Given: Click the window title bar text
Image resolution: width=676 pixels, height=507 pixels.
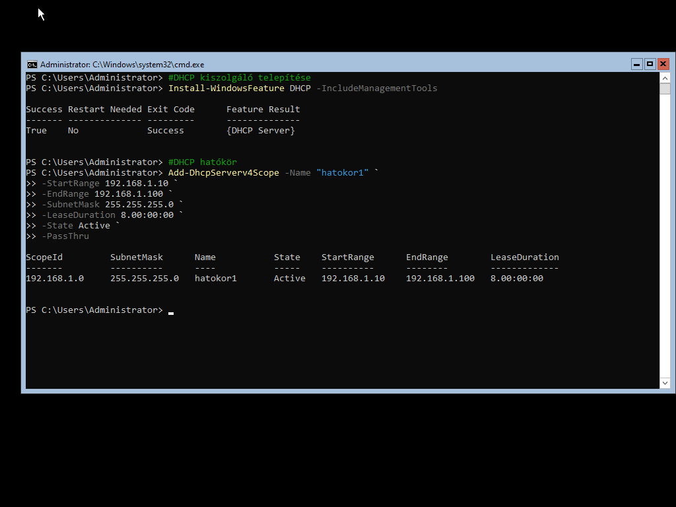Looking at the screenshot, I should point(122,65).
